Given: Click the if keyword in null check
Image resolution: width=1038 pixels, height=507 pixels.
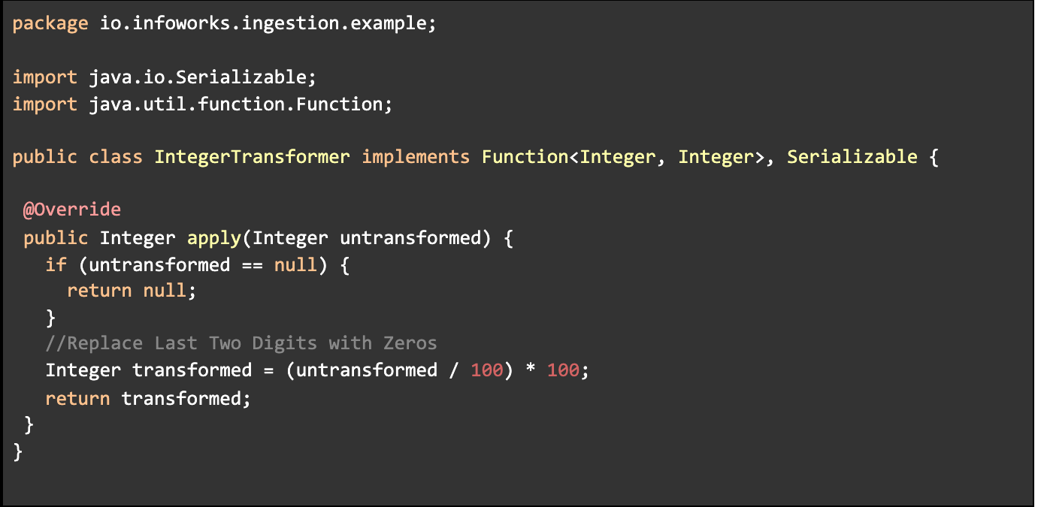Looking at the screenshot, I should point(56,264).
